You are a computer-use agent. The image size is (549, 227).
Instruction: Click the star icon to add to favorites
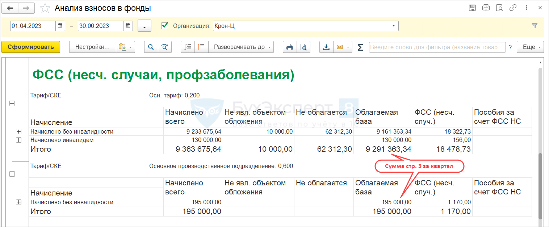point(45,8)
